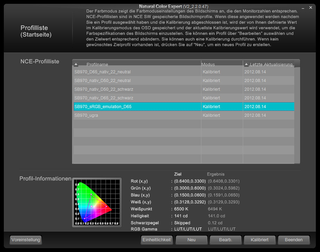Click date cell of SB970_sRGB_emulation_D65 row
Viewport: 320px width, 252px height.
coord(269,106)
